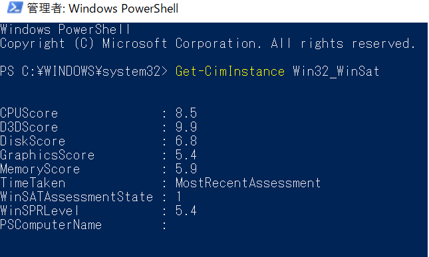Click the WinSPRLevel label

coord(40,211)
